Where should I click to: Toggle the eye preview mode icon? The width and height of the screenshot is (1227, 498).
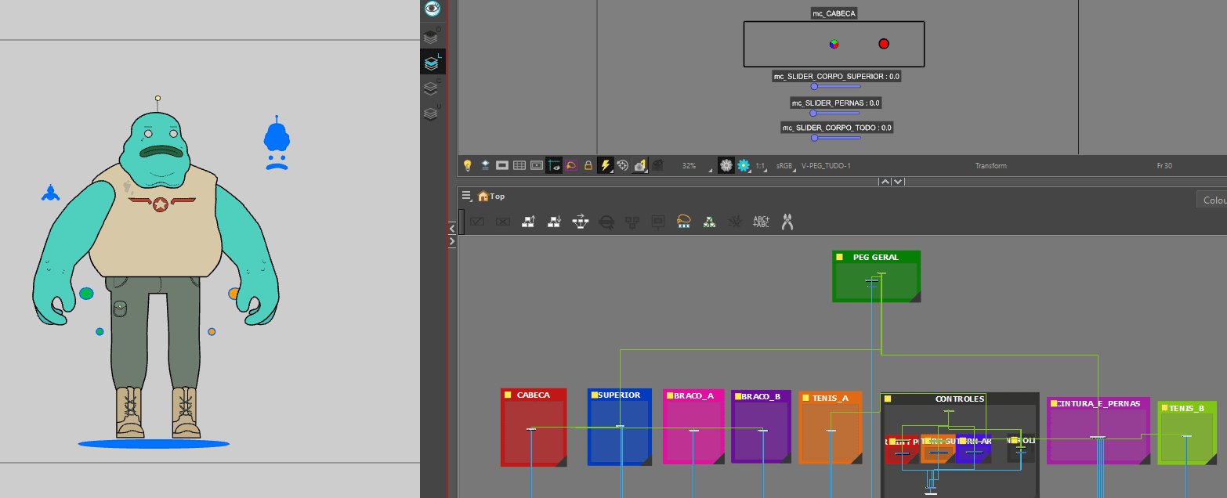click(x=431, y=9)
